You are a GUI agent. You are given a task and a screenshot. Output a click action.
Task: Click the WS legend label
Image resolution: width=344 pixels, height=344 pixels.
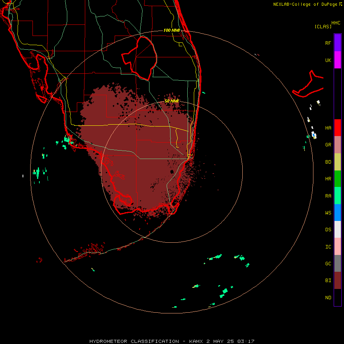point(328,213)
